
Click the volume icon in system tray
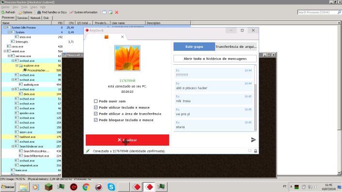tap(316, 187)
